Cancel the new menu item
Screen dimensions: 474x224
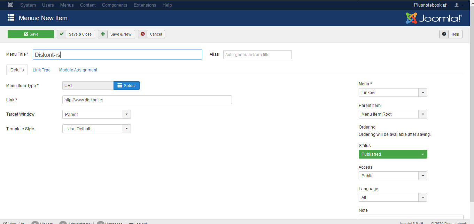[151, 34]
